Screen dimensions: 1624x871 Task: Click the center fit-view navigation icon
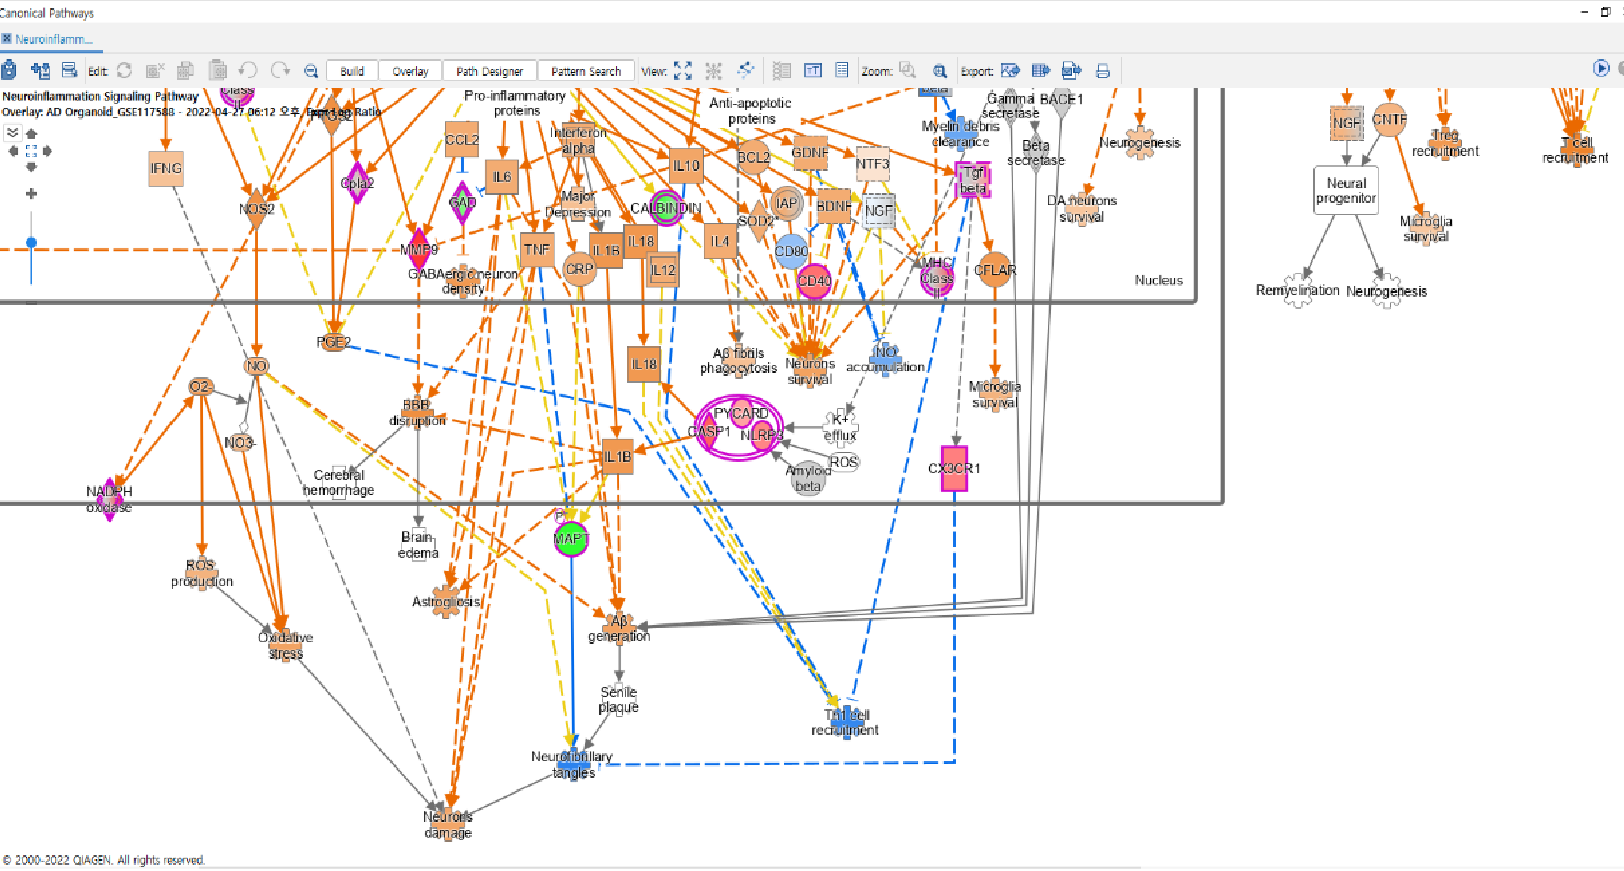(31, 151)
